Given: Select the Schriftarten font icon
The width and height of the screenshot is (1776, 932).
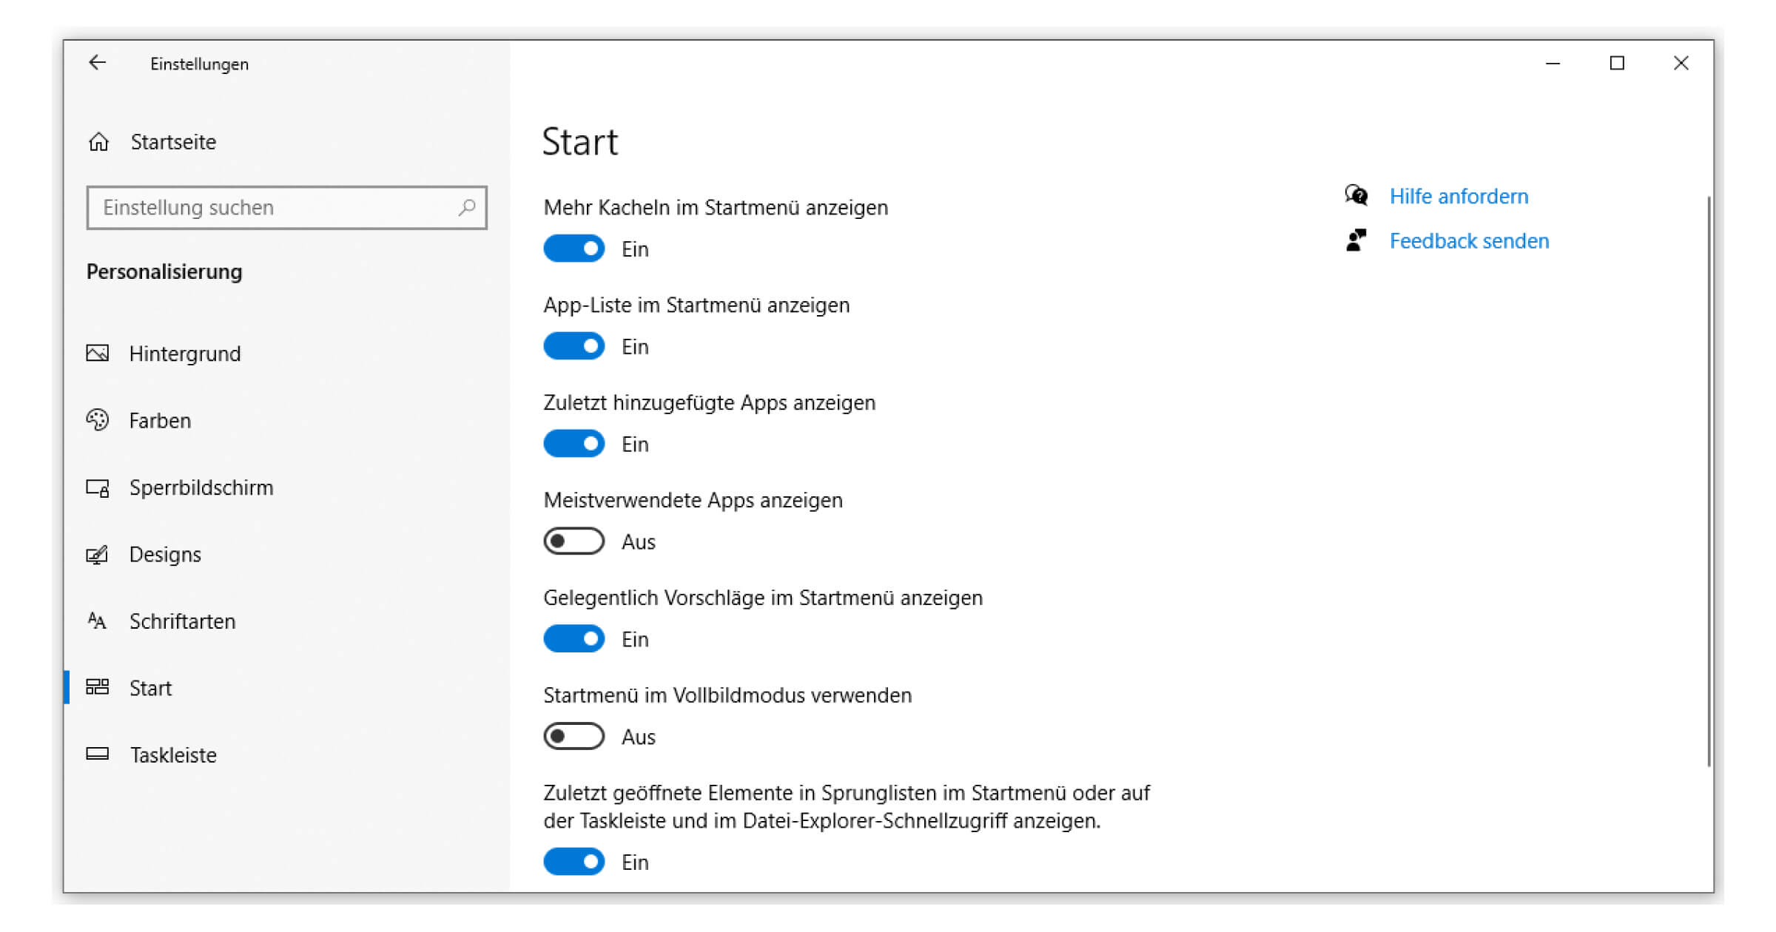Looking at the screenshot, I should pyautogui.click(x=97, y=621).
